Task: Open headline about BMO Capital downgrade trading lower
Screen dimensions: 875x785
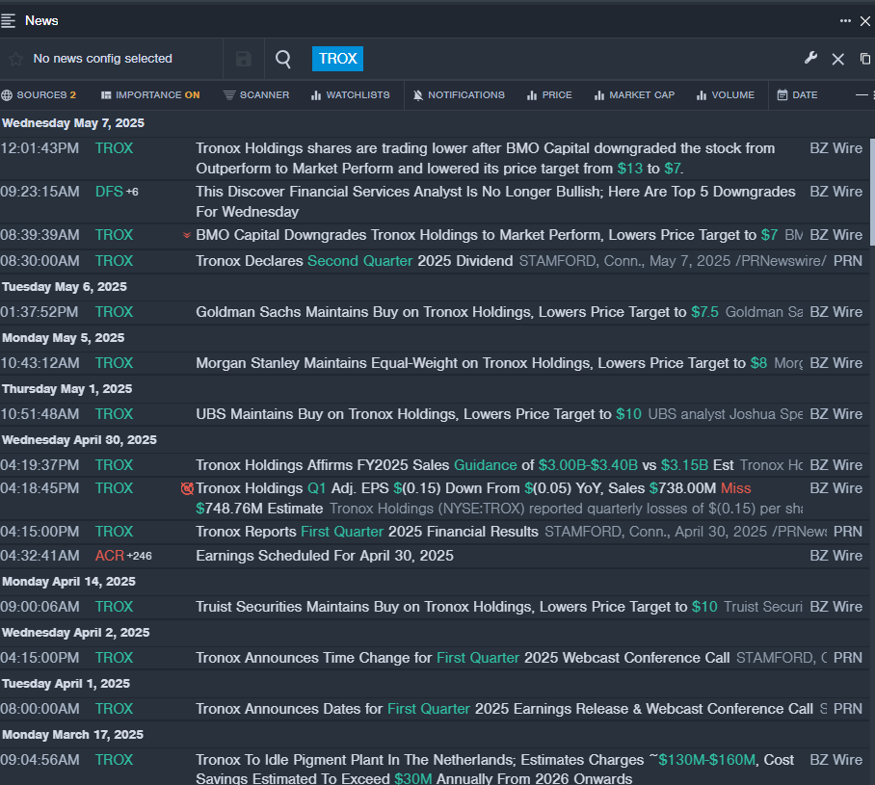Action: [x=485, y=159]
